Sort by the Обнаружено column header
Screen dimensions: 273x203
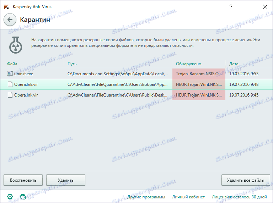point(188,64)
